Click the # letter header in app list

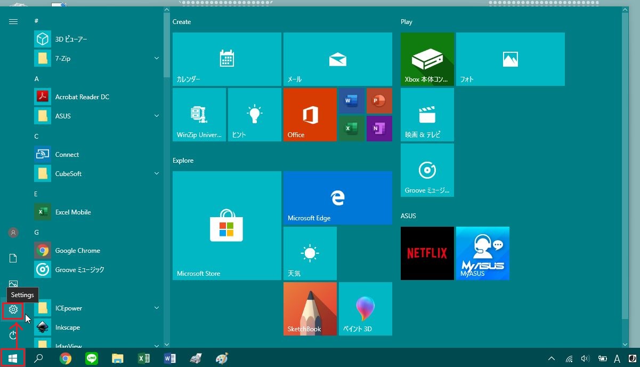click(36, 21)
